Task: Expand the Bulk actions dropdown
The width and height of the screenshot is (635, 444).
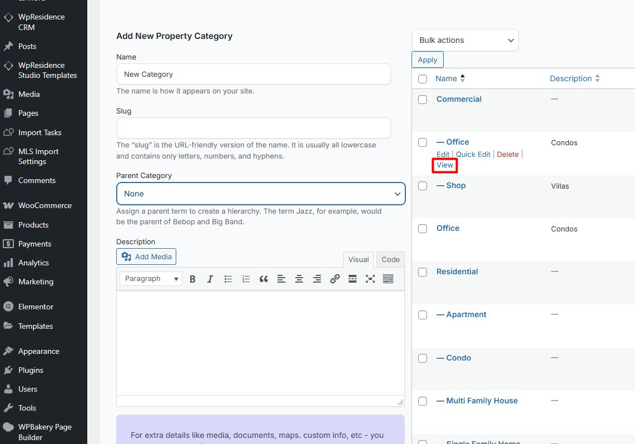Action: [465, 40]
